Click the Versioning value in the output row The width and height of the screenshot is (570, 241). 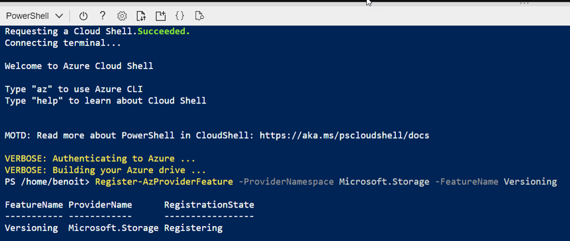point(31,228)
